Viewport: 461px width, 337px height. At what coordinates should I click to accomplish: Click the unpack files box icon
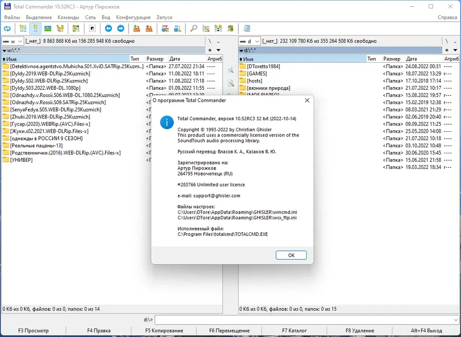[149, 29]
